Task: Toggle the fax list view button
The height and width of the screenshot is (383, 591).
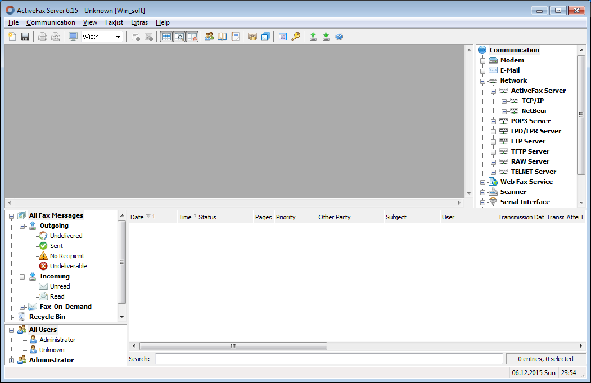Action: (166, 37)
